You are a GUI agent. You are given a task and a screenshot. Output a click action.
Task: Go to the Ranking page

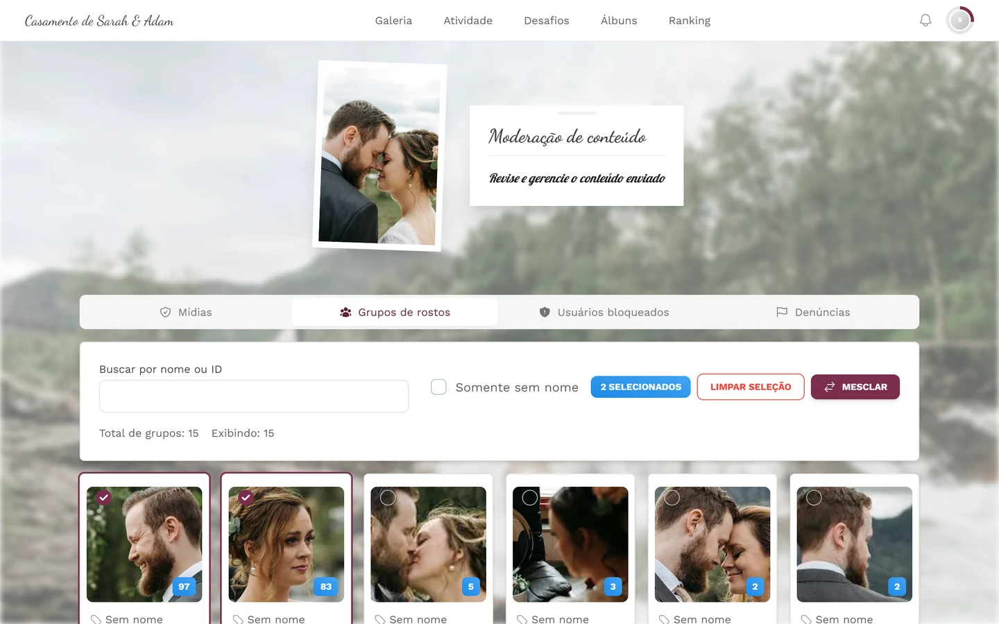tap(690, 21)
